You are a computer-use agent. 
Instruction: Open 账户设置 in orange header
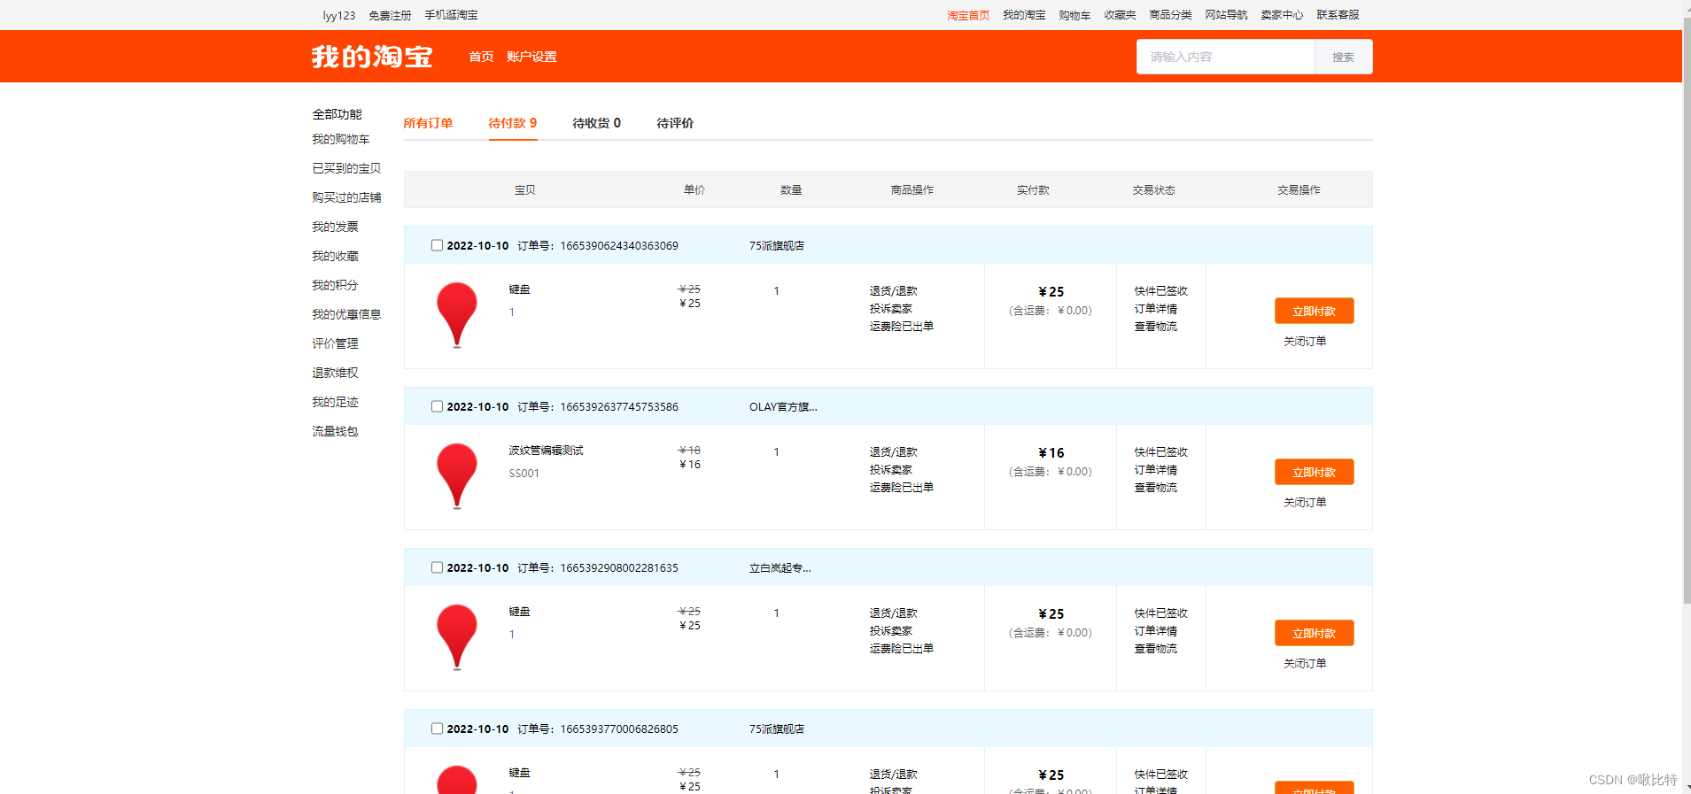tap(531, 57)
